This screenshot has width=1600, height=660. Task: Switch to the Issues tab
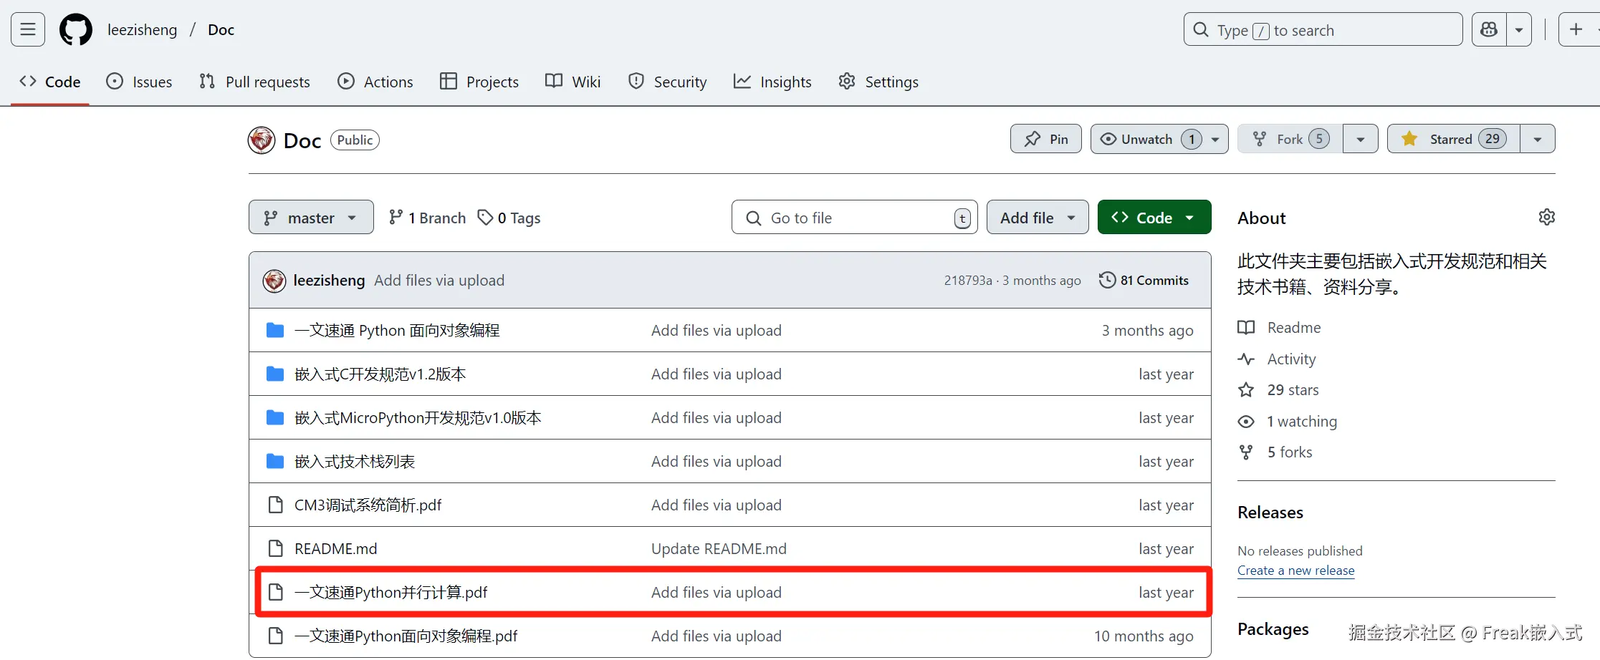(x=139, y=82)
